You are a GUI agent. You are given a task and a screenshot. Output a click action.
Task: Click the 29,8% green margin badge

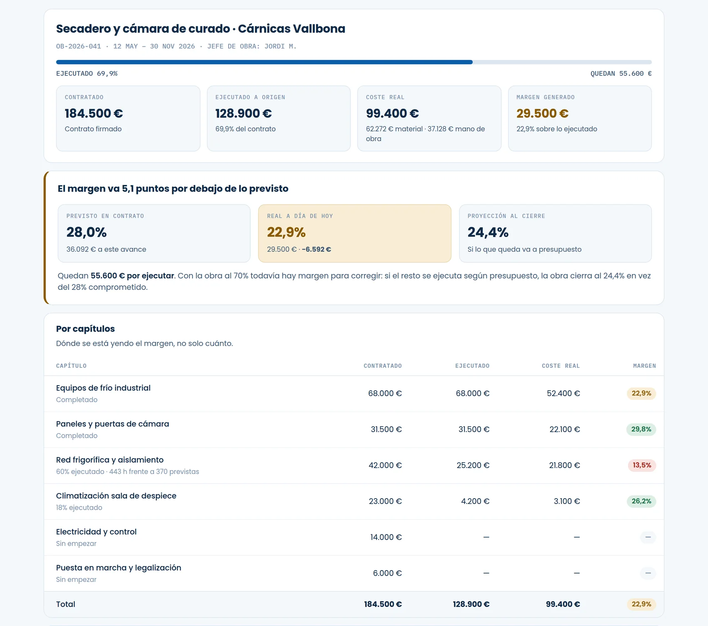pyautogui.click(x=641, y=429)
